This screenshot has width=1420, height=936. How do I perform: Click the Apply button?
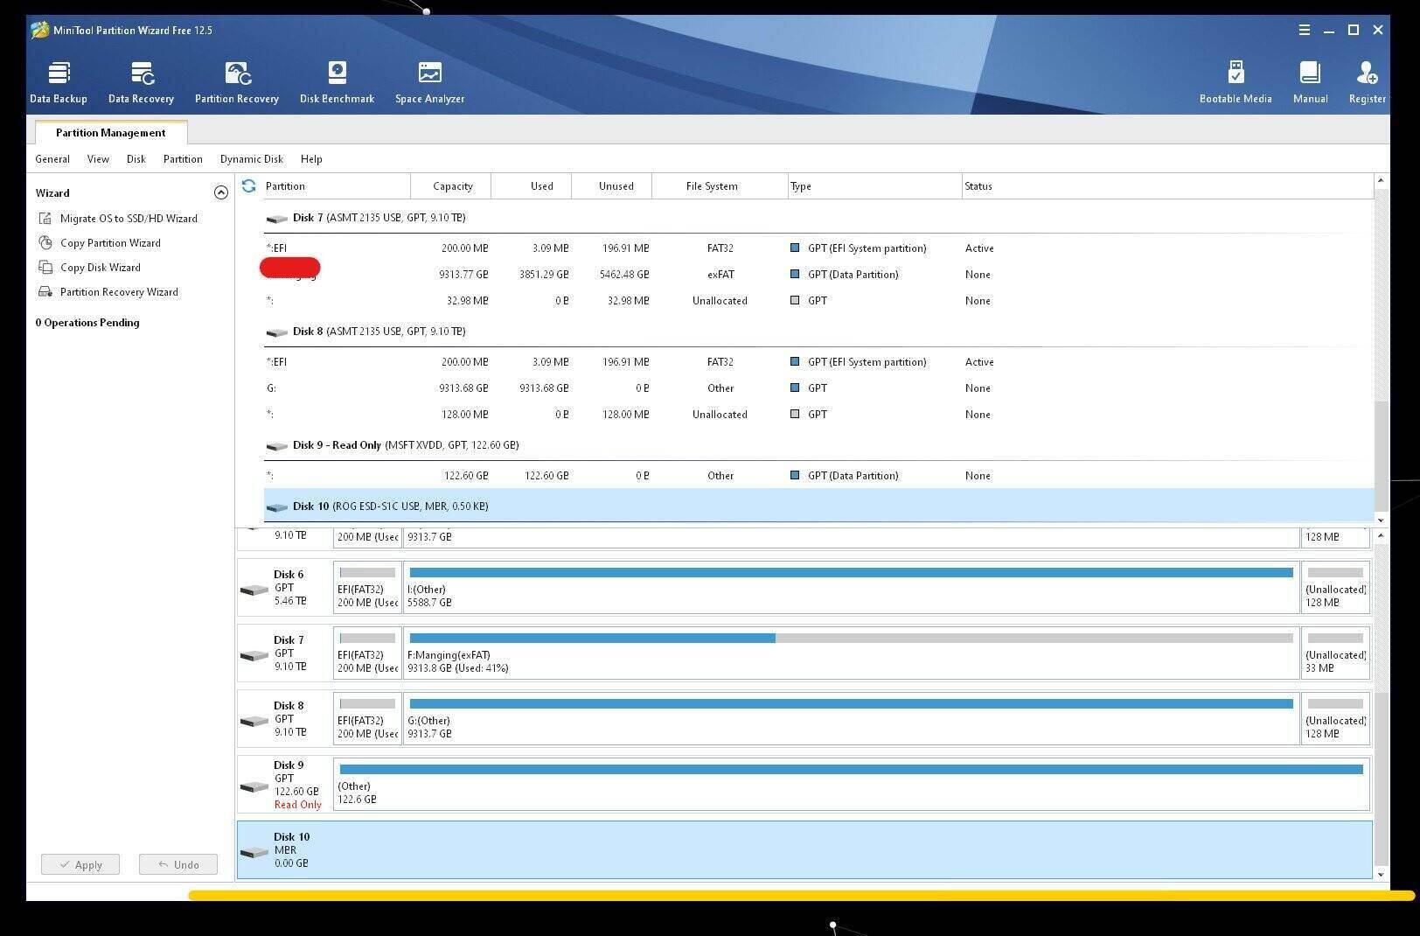tap(80, 864)
